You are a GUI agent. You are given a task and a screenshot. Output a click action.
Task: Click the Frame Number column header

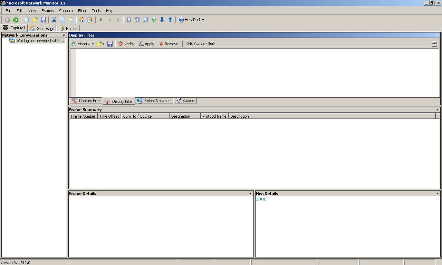(83, 116)
